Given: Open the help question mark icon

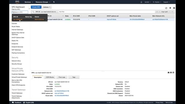Looking at the screenshot, I should click(174, 8).
